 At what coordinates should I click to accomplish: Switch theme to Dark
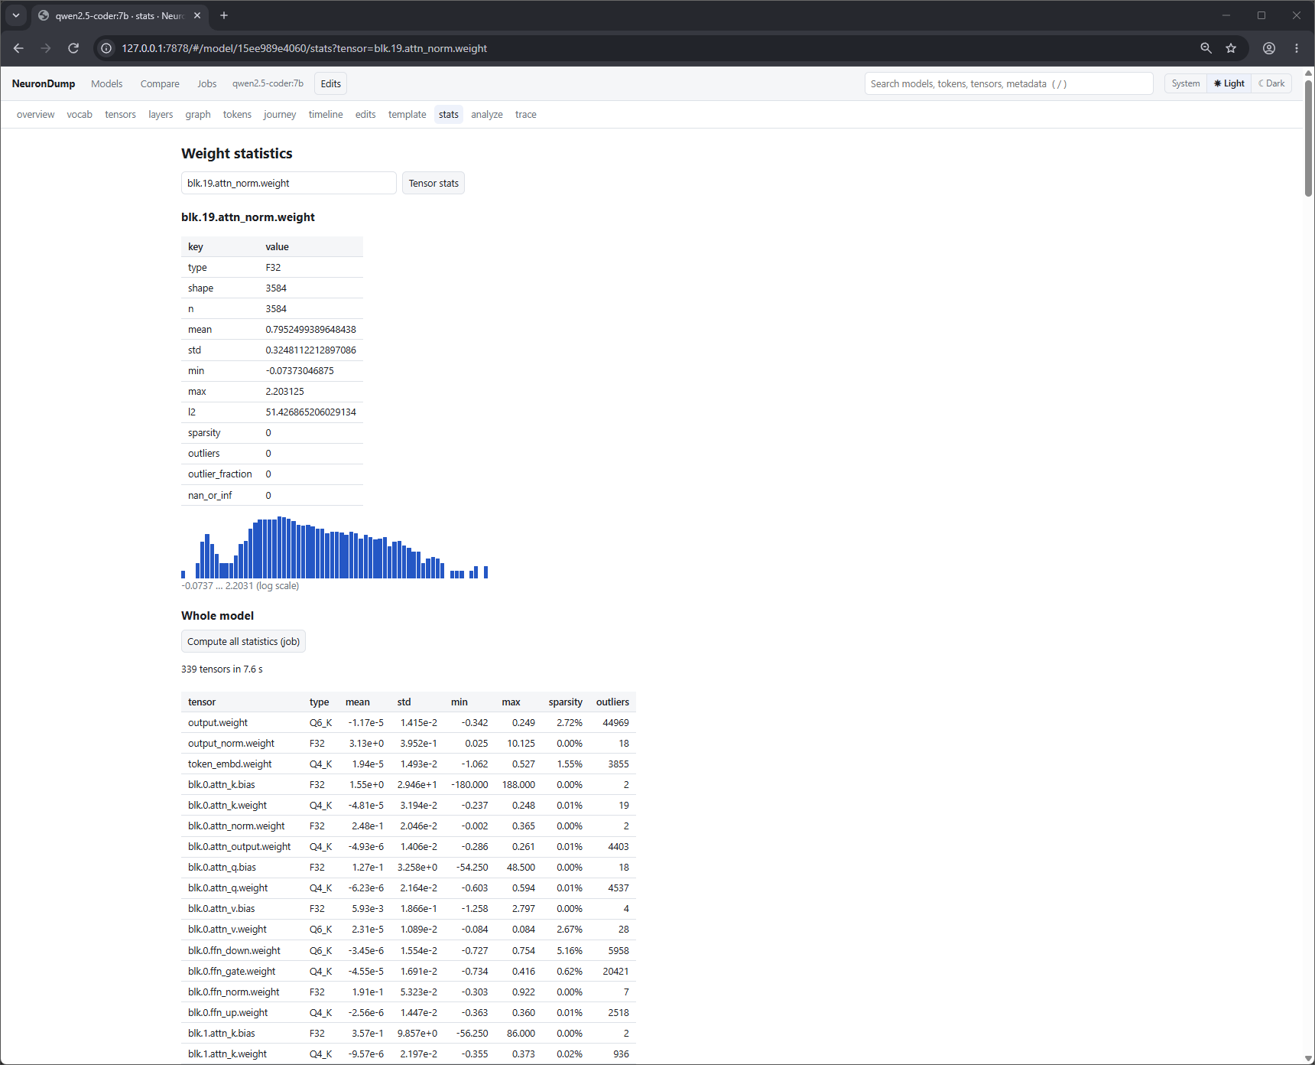click(x=1271, y=83)
